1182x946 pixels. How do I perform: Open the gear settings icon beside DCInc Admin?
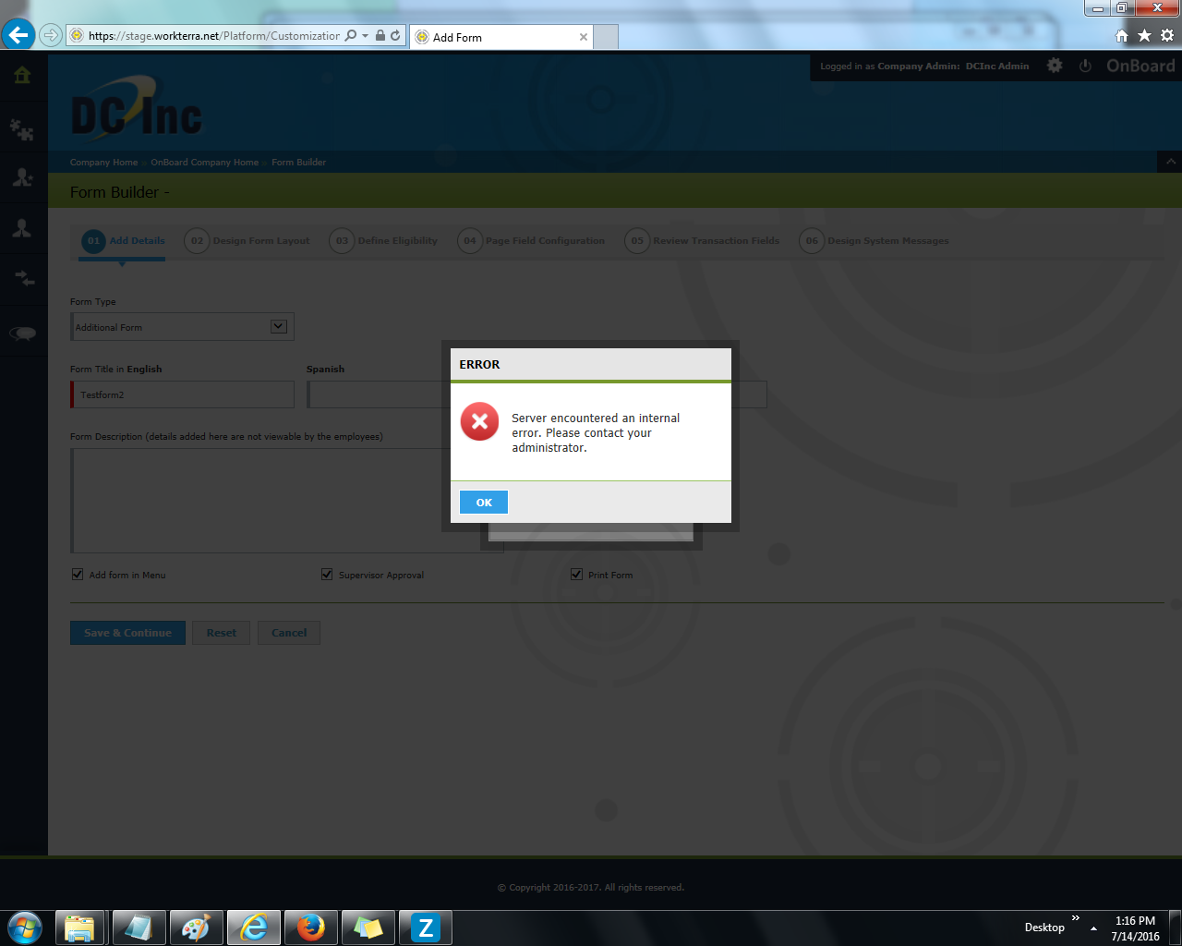click(x=1055, y=66)
